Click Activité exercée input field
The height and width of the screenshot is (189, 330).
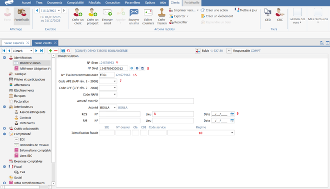146,101
